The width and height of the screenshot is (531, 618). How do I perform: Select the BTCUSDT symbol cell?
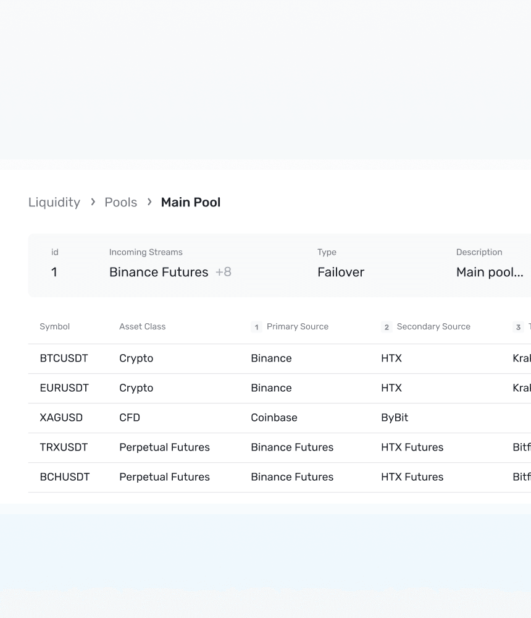pyautogui.click(x=64, y=358)
